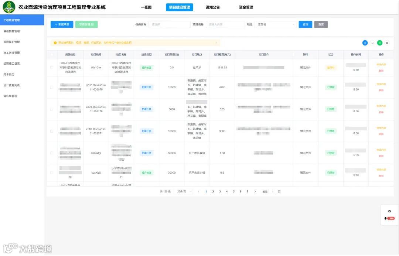
Task: Click the 新建任务 tag in the QmWfgi row
Action: (147, 153)
